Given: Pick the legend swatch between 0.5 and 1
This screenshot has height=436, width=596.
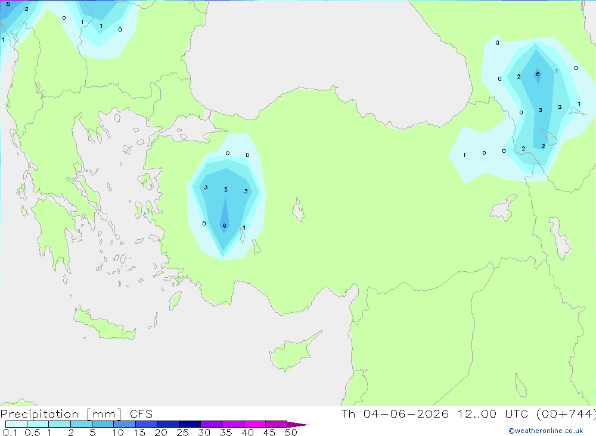Looking at the screenshot, I should [38, 424].
